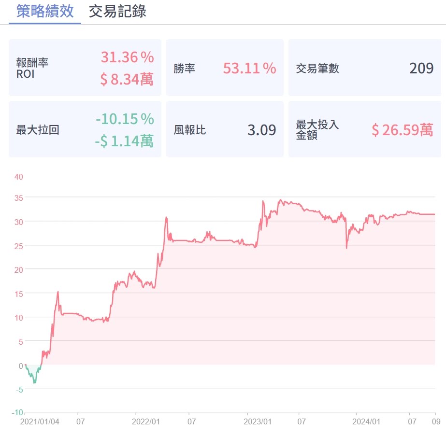Click the 2024/01 x-axis label
This screenshot has width=446, height=435.
(x=366, y=421)
